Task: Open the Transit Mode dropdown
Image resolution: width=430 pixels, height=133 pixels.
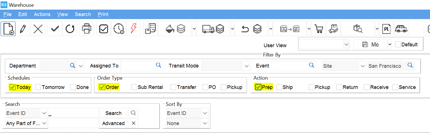Action: coord(246,66)
